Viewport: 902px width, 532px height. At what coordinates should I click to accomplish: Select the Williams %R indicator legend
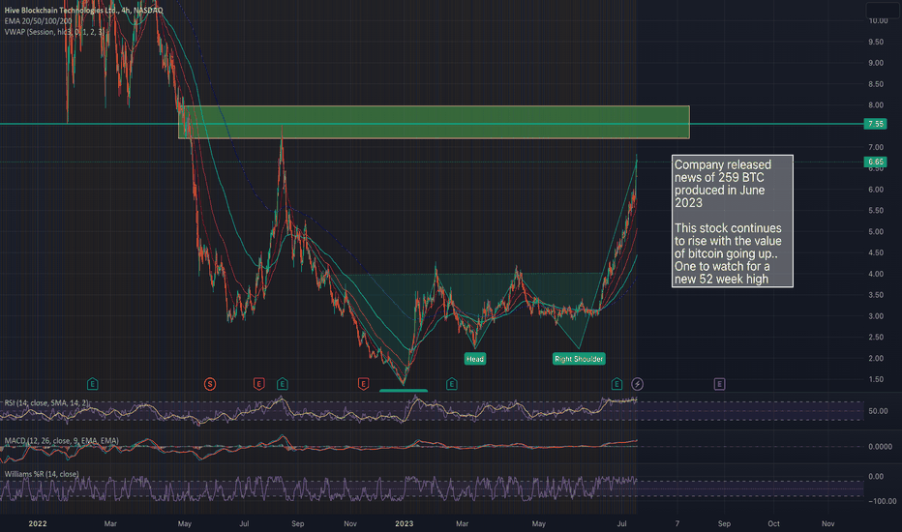[42, 474]
